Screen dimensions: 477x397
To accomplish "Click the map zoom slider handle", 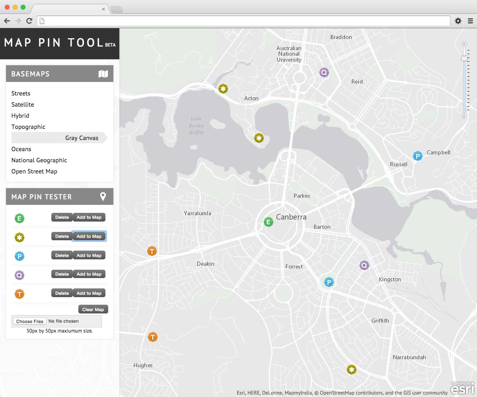I will coord(464,58).
